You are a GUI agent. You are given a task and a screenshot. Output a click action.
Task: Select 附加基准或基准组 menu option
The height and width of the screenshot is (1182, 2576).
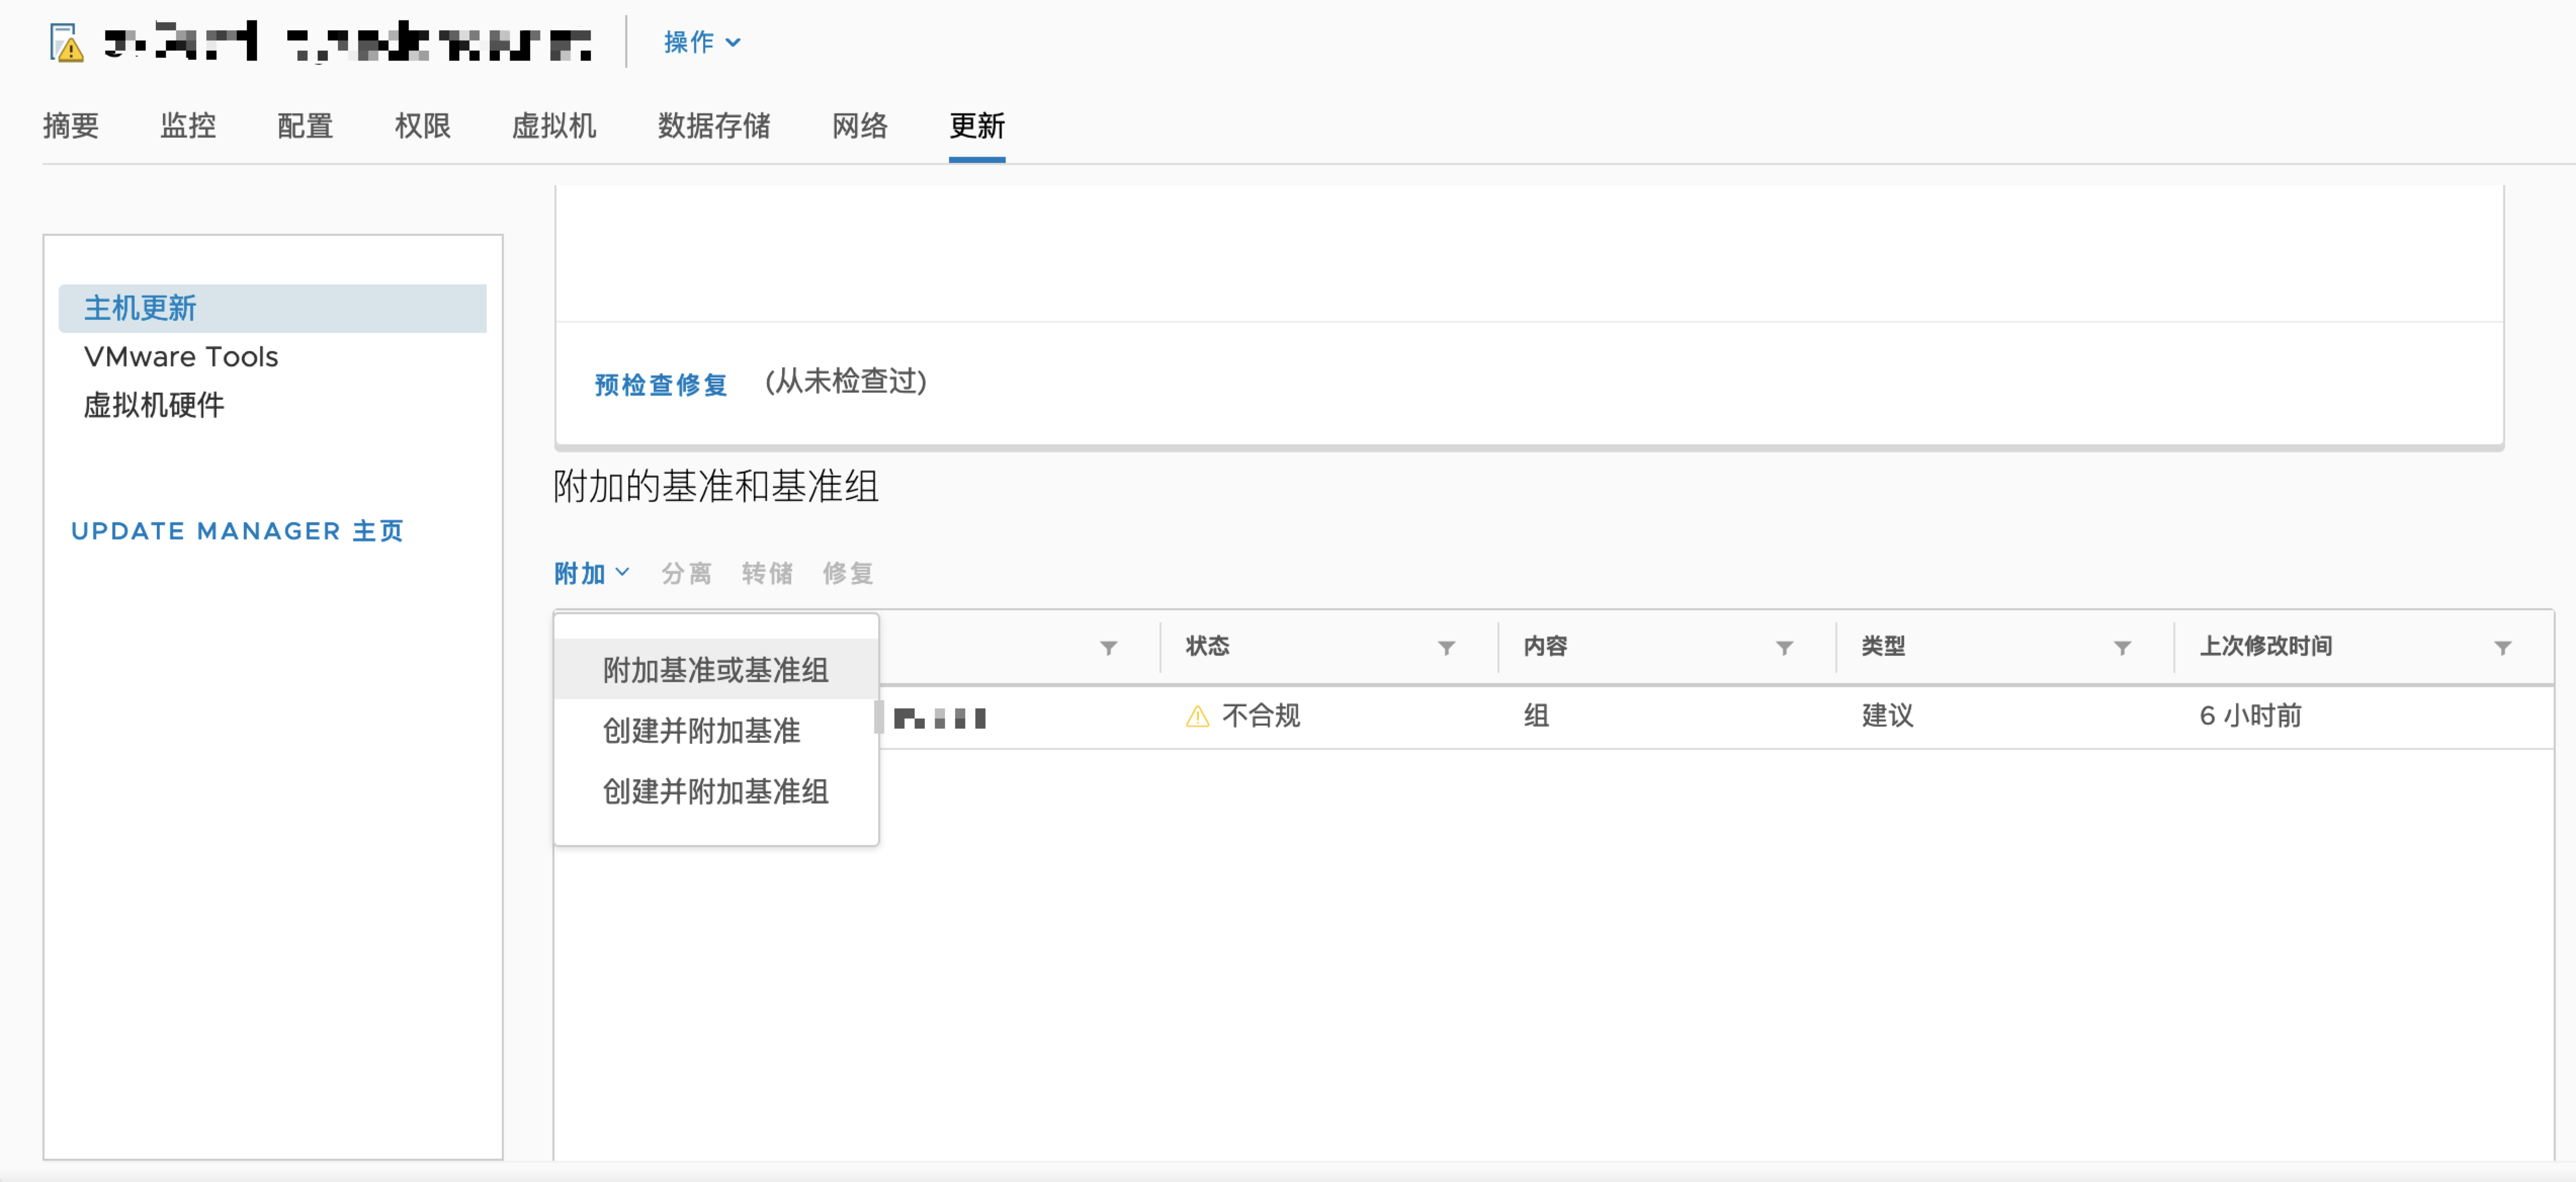click(715, 670)
